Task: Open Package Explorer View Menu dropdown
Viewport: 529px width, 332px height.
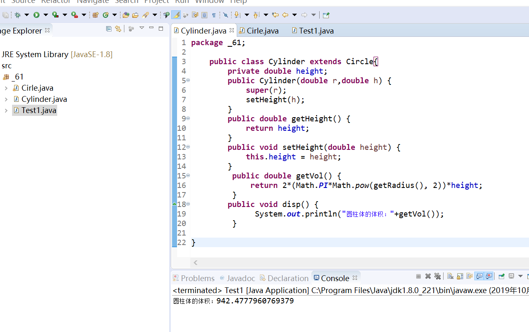Action: point(141,28)
